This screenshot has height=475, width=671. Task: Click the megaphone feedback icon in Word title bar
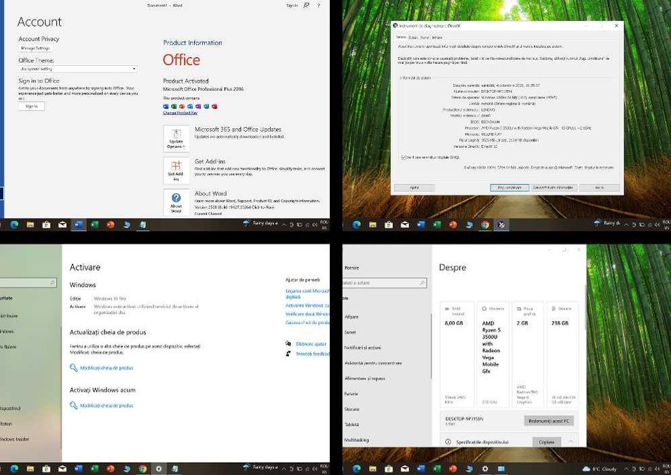[307, 5]
